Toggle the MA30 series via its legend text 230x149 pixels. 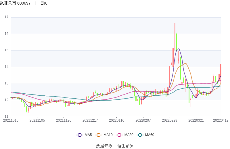[129, 135]
